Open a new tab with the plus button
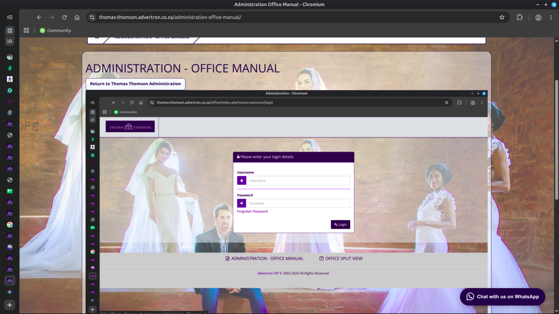Viewport: 559px width, 314px height. pyautogui.click(x=10, y=305)
